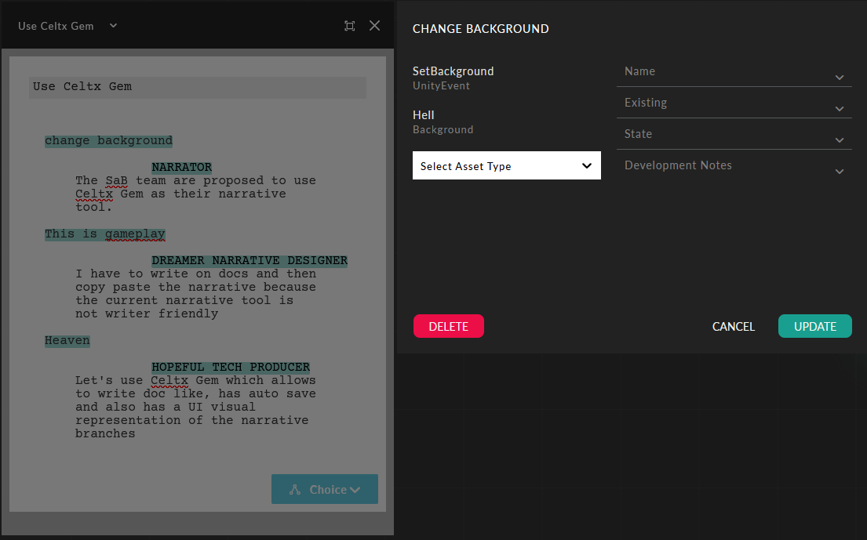Screen dimensions: 867x540
Task: Click the CHANGE BACKGROUND dialog heading
Action: pos(480,29)
